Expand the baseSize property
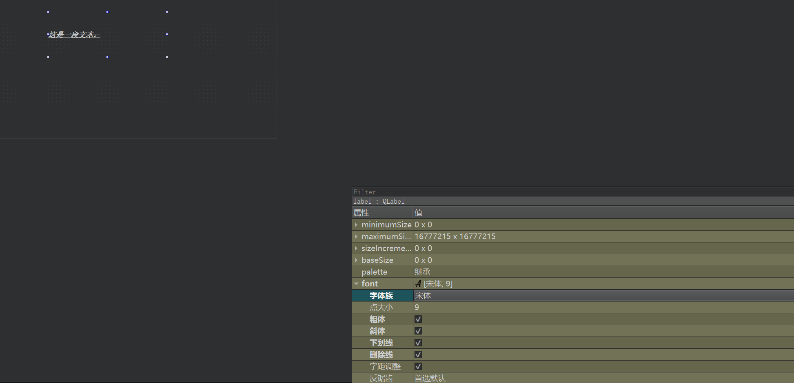Image resolution: width=794 pixels, height=383 pixels. point(356,260)
